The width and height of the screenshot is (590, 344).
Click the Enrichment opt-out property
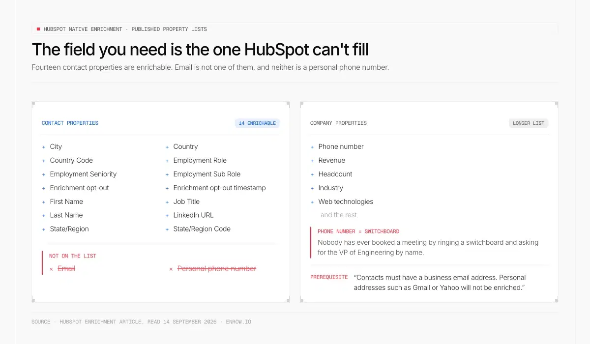pyautogui.click(x=79, y=188)
